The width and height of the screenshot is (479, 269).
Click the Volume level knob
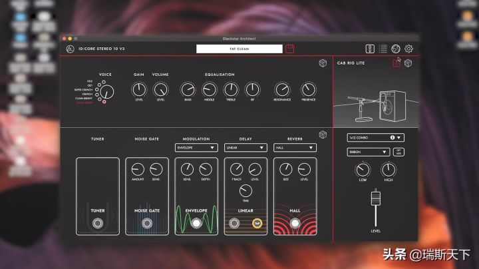161,90
